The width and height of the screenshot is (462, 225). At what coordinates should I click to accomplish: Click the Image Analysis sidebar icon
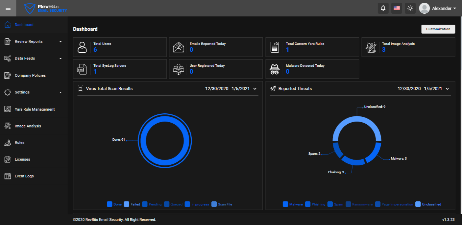pyautogui.click(x=8, y=126)
